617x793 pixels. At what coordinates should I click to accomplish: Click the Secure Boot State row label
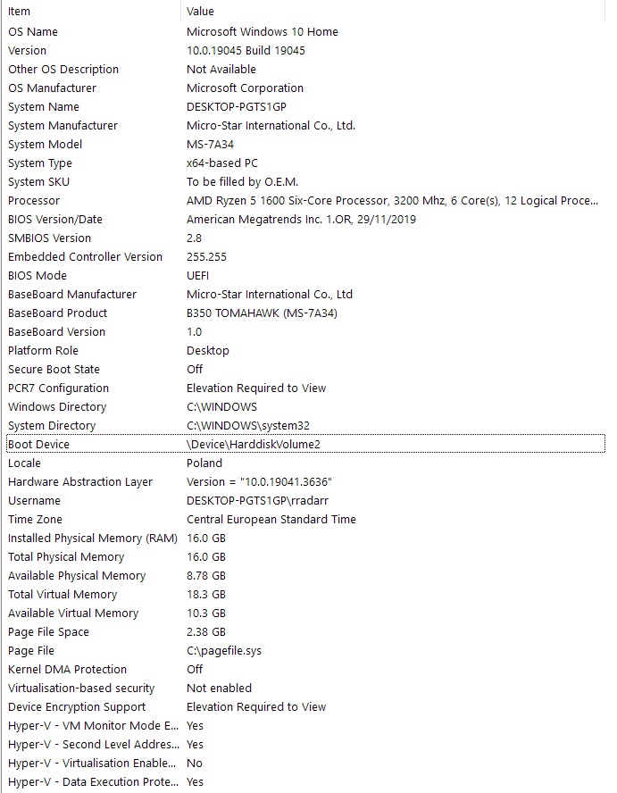point(54,369)
